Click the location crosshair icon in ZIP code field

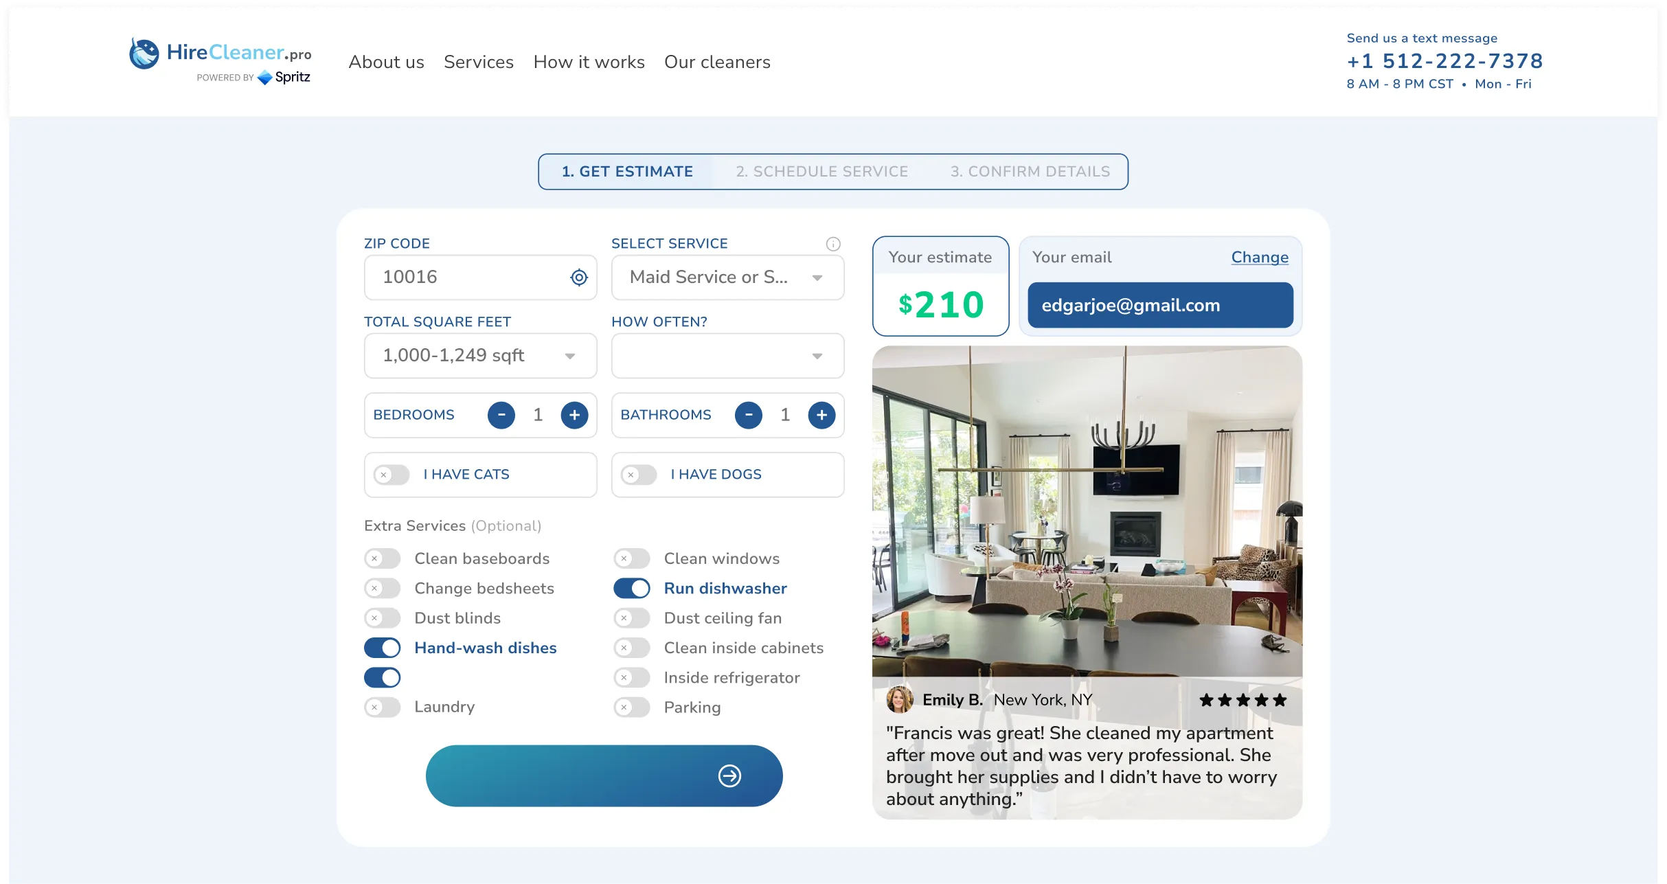click(578, 277)
